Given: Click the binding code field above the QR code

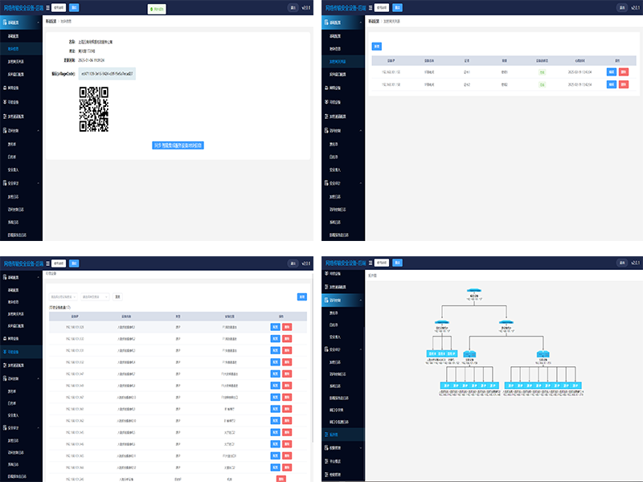Looking at the screenshot, I should pos(104,73).
